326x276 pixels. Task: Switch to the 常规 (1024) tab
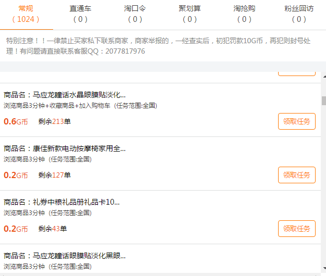(26, 14)
